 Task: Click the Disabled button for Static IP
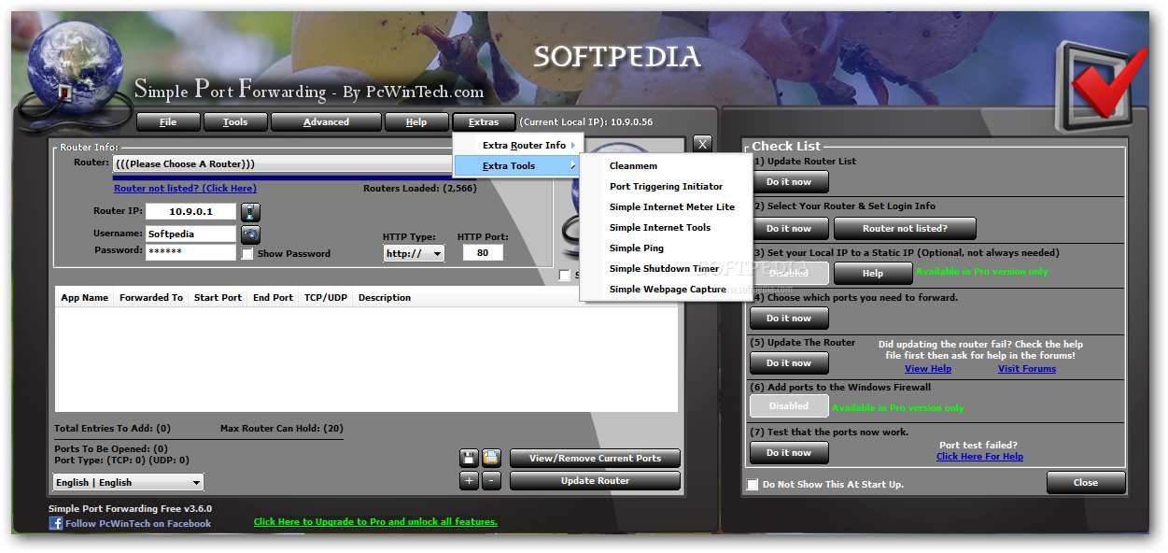point(789,274)
